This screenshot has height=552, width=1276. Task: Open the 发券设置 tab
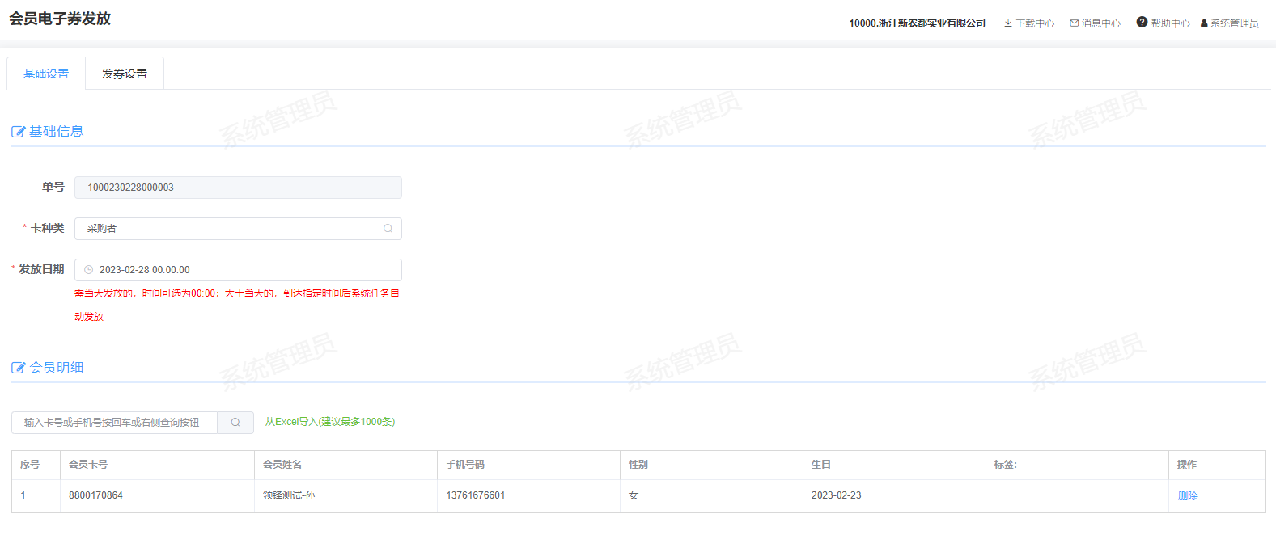[x=125, y=74]
